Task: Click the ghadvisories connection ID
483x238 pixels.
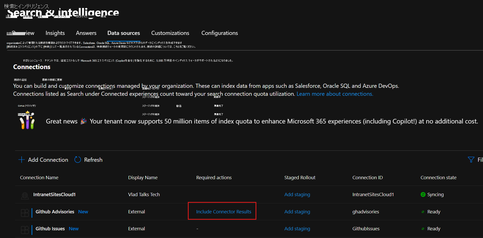Action: tap(366, 212)
